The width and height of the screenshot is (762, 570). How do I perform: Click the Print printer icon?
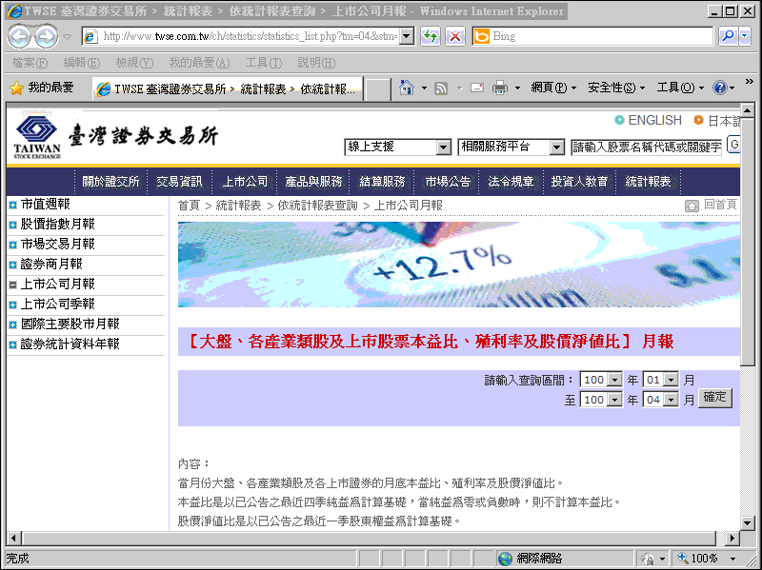tap(499, 88)
